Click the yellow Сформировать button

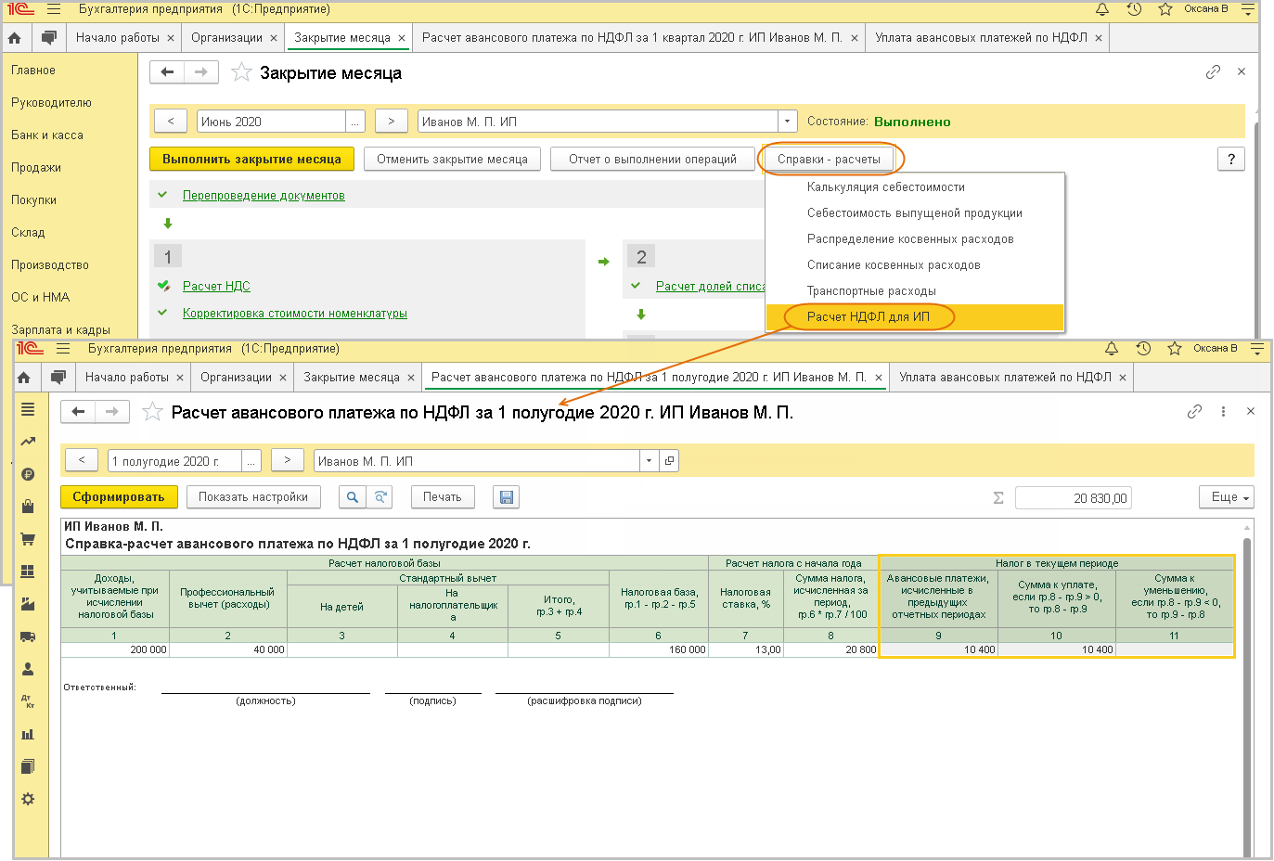coord(119,497)
